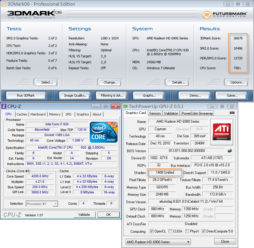Click the HDR/SM3.0 Score value 12720

click(x=238, y=58)
